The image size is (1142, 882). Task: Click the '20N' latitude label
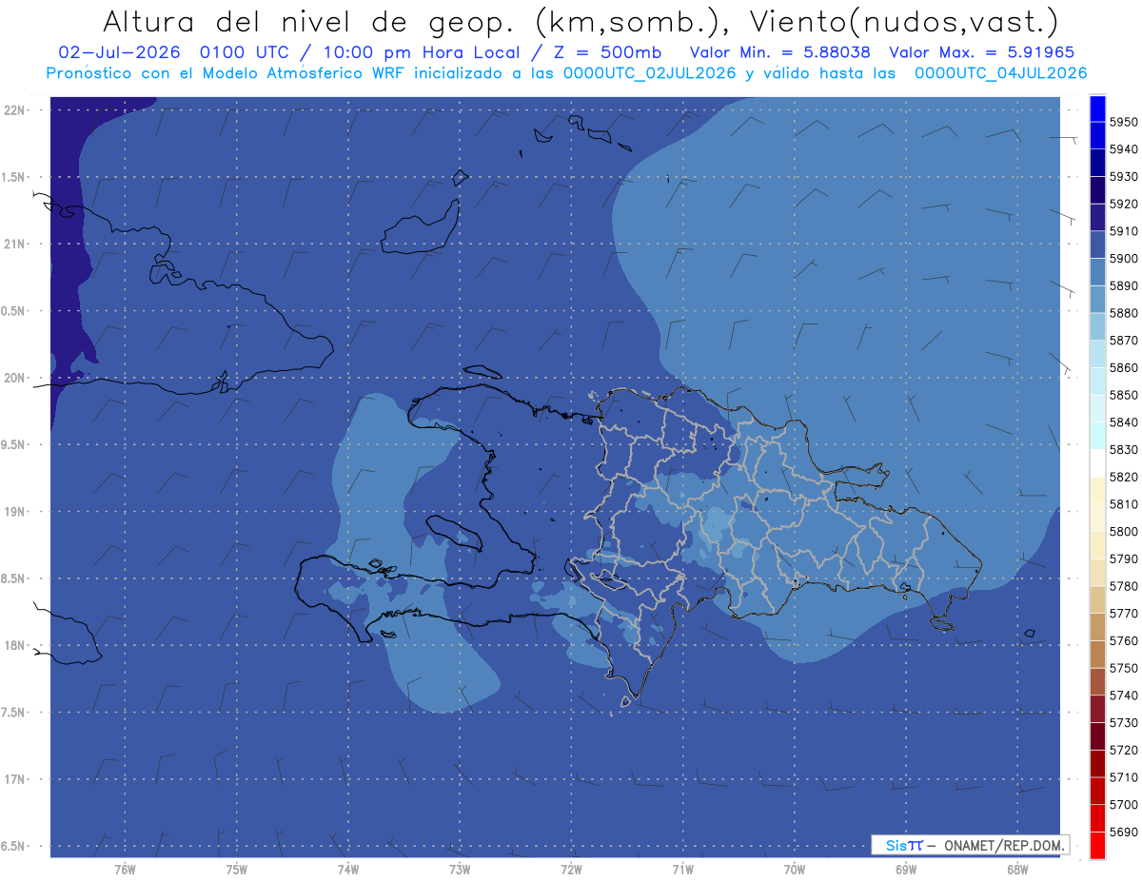pyautogui.click(x=16, y=378)
